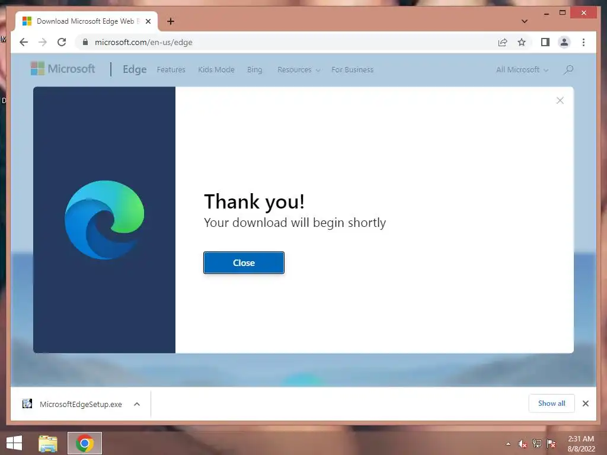Click the MicrosoftEdgeSetup.exe file icon
This screenshot has width=607, height=455.
tap(27, 403)
